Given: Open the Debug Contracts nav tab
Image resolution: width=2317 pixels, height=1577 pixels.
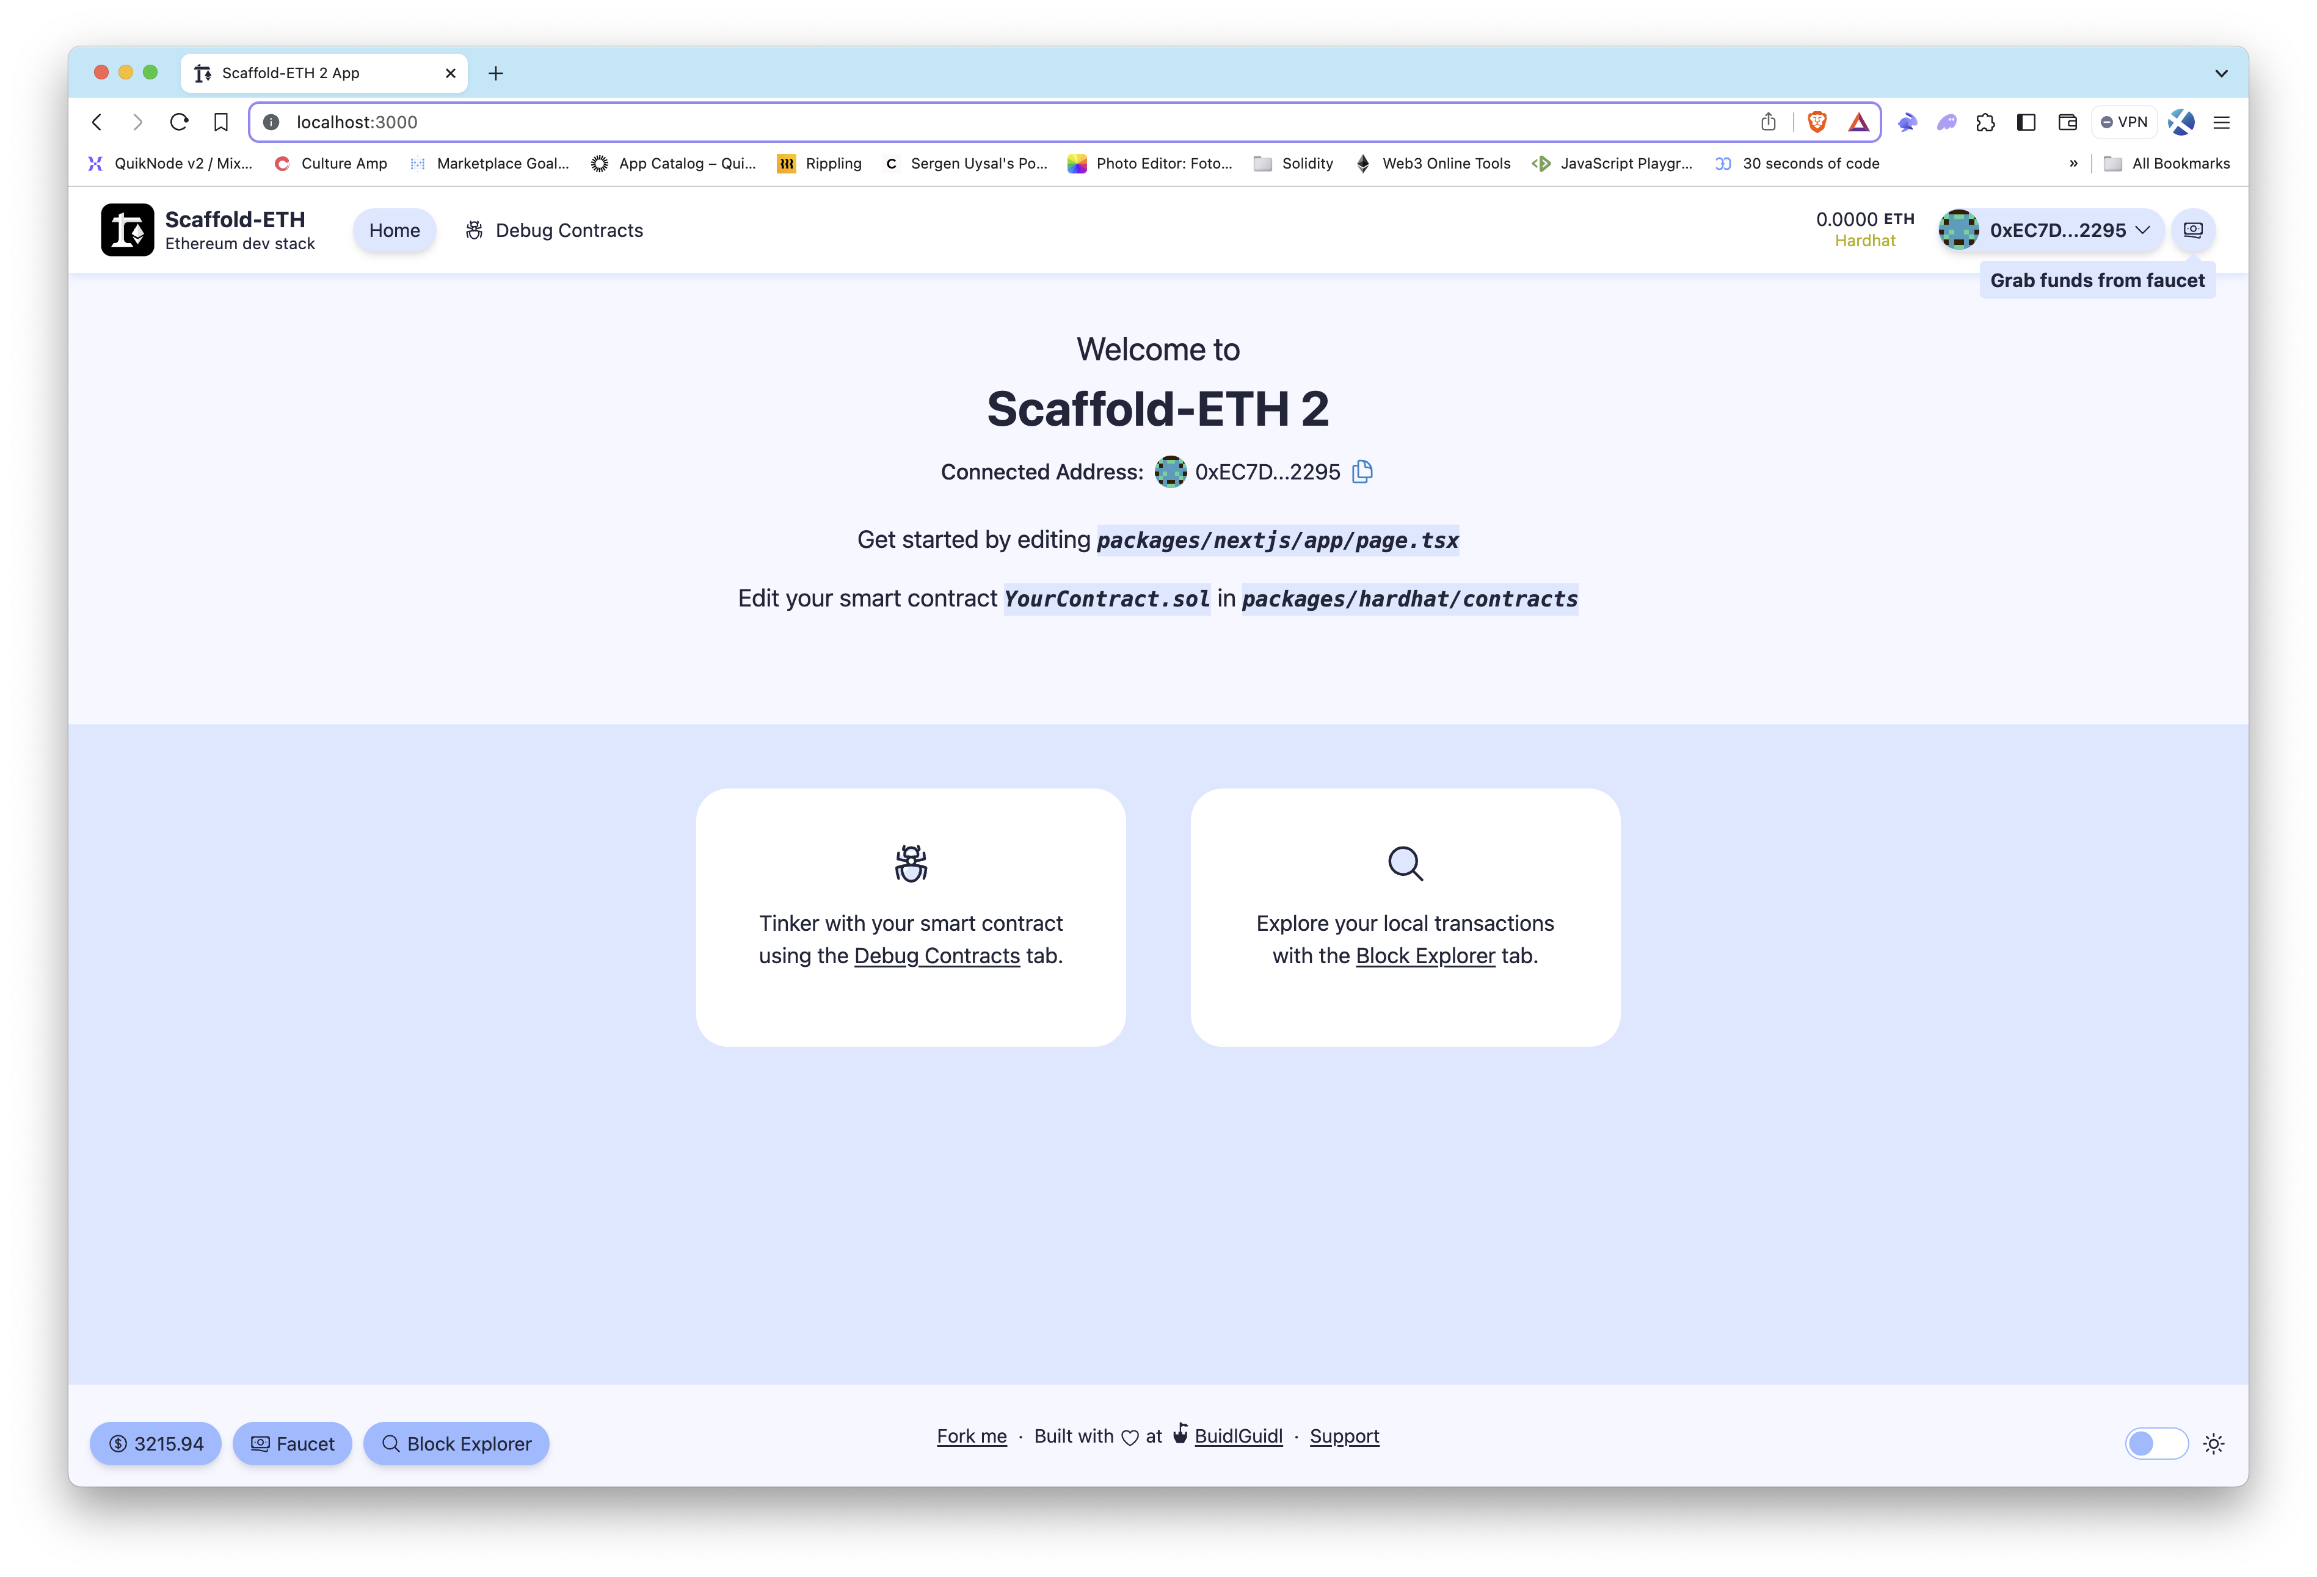Looking at the screenshot, I should tap(555, 230).
